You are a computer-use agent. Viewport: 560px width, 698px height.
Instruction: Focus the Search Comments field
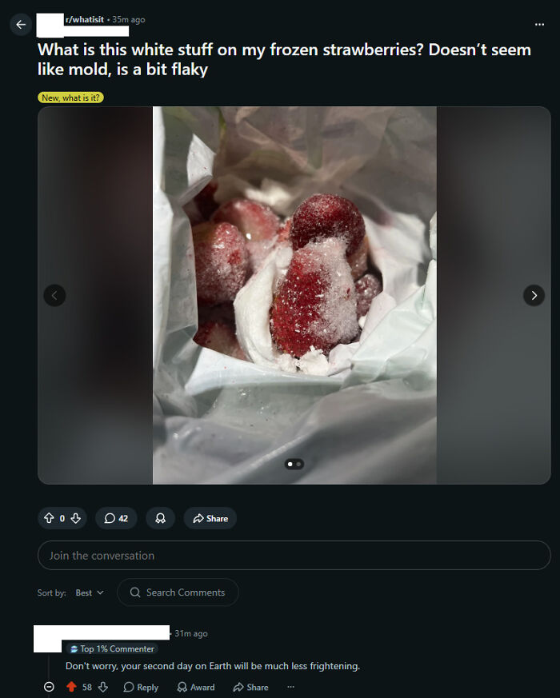(x=178, y=592)
